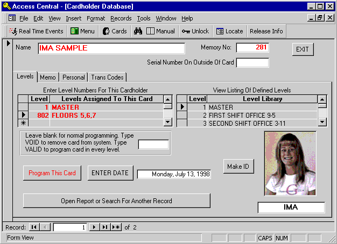The height and width of the screenshot is (244, 337).
Task: Select row 802 FLOORS 5,6,7 record selector
Action: pyautogui.click(x=23, y=115)
